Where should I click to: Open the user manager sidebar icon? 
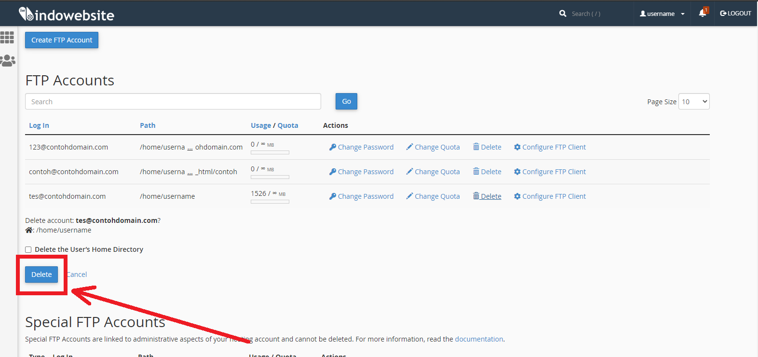(8, 61)
